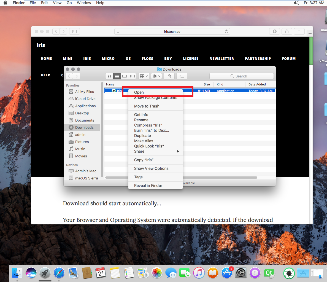Open the PARTNERSHIP page link
This screenshot has width=327, height=282.
pos(258,59)
